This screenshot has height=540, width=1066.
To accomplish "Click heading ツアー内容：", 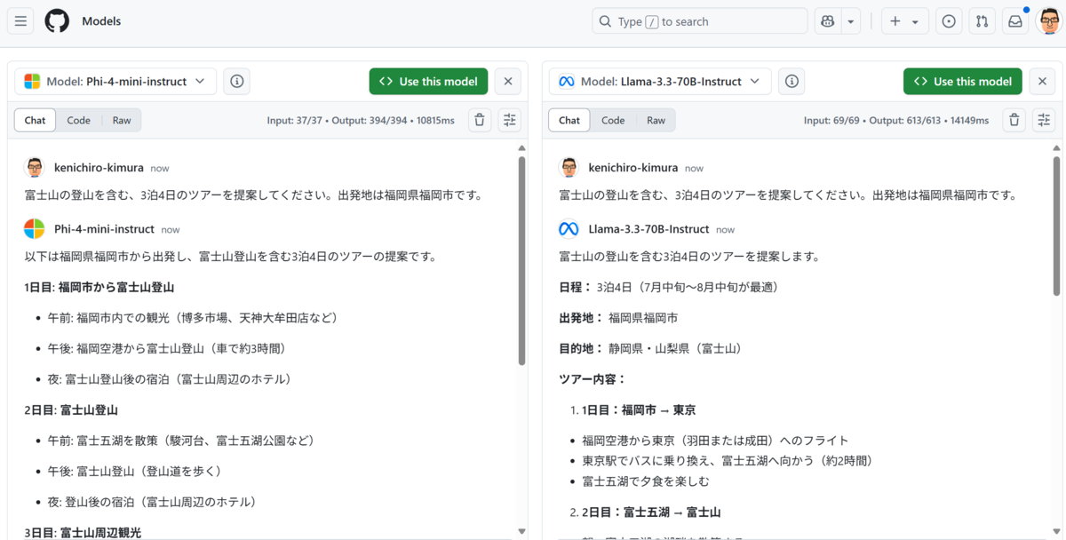I will coord(593,379).
